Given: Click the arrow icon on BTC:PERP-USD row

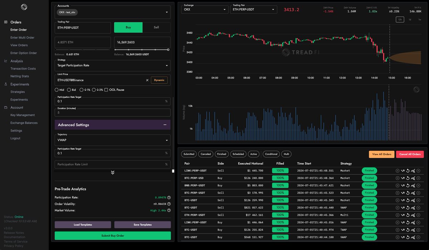Looking at the screenshot, I should (402, 178).
